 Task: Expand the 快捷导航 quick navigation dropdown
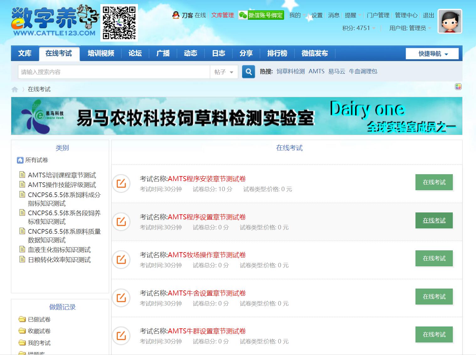pyautogui.click(x=432, y=54)
